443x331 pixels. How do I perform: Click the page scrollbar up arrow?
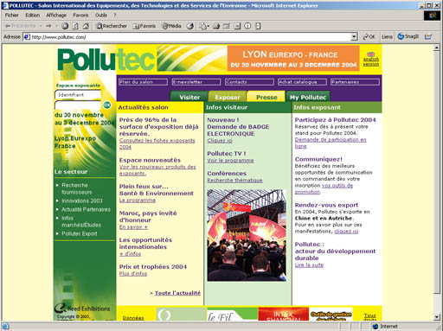pos(437,48)
